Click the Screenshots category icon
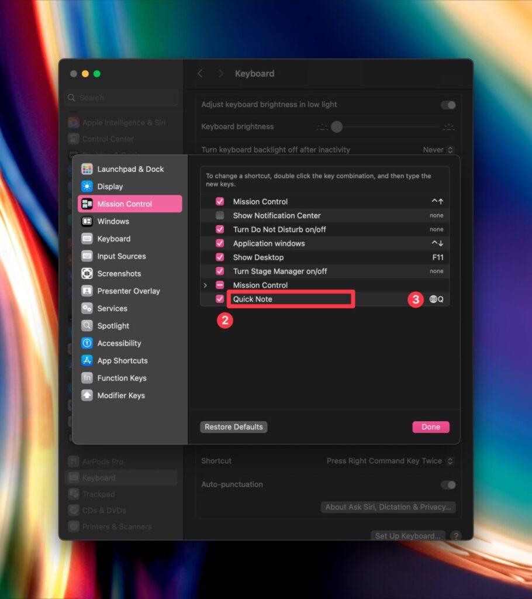This screenshot has width=532, height=599. [x=87, y=274]
